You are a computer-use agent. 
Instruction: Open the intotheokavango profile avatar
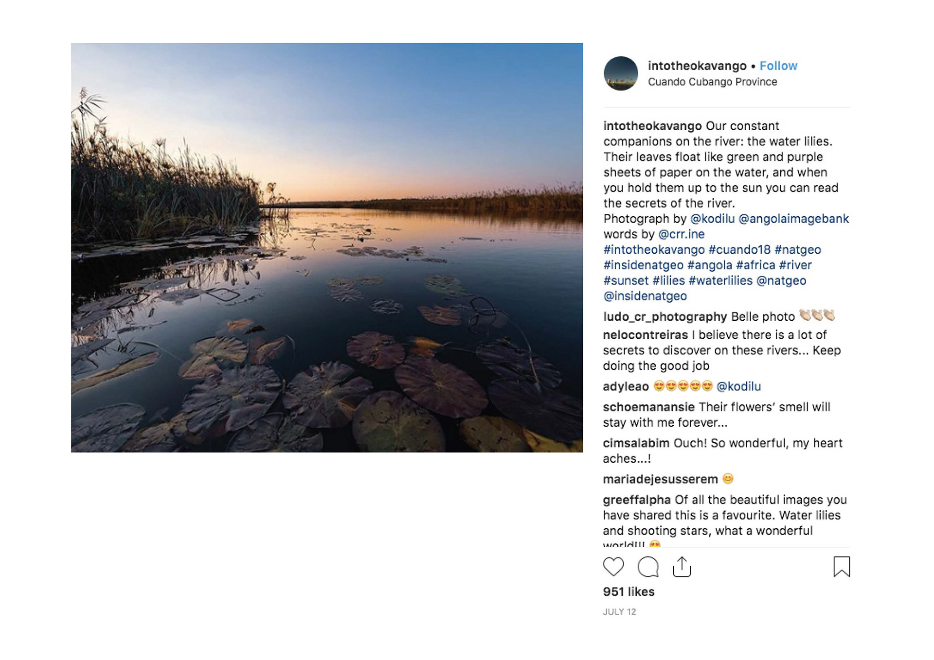pyautogui.click(x=621, y=73)
